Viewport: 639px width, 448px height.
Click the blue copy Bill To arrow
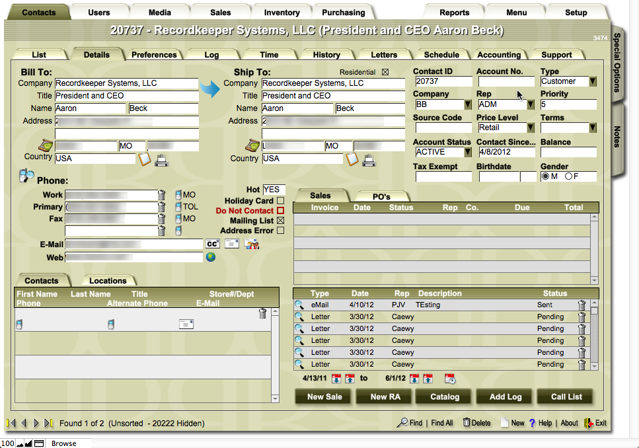point(211,89)
